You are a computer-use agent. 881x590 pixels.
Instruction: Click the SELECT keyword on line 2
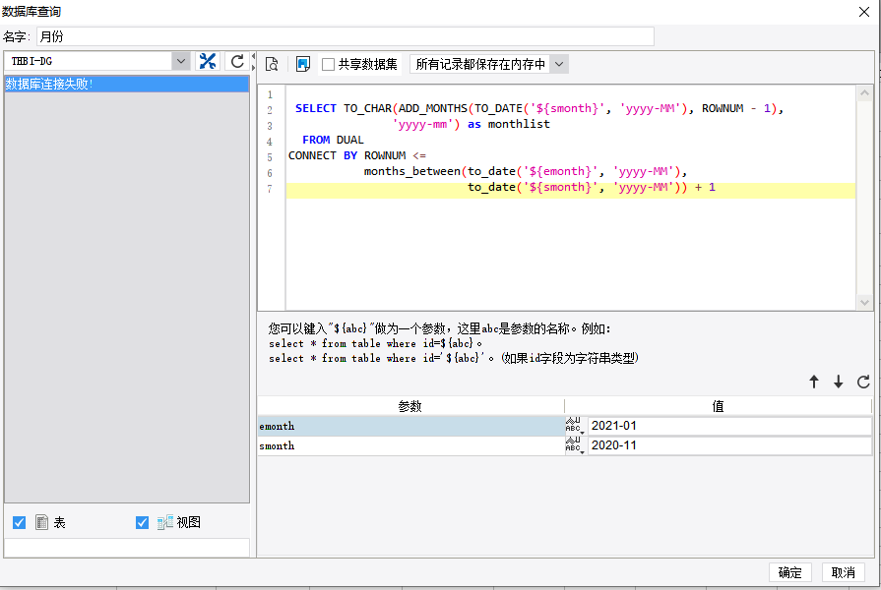pos(316,108)
